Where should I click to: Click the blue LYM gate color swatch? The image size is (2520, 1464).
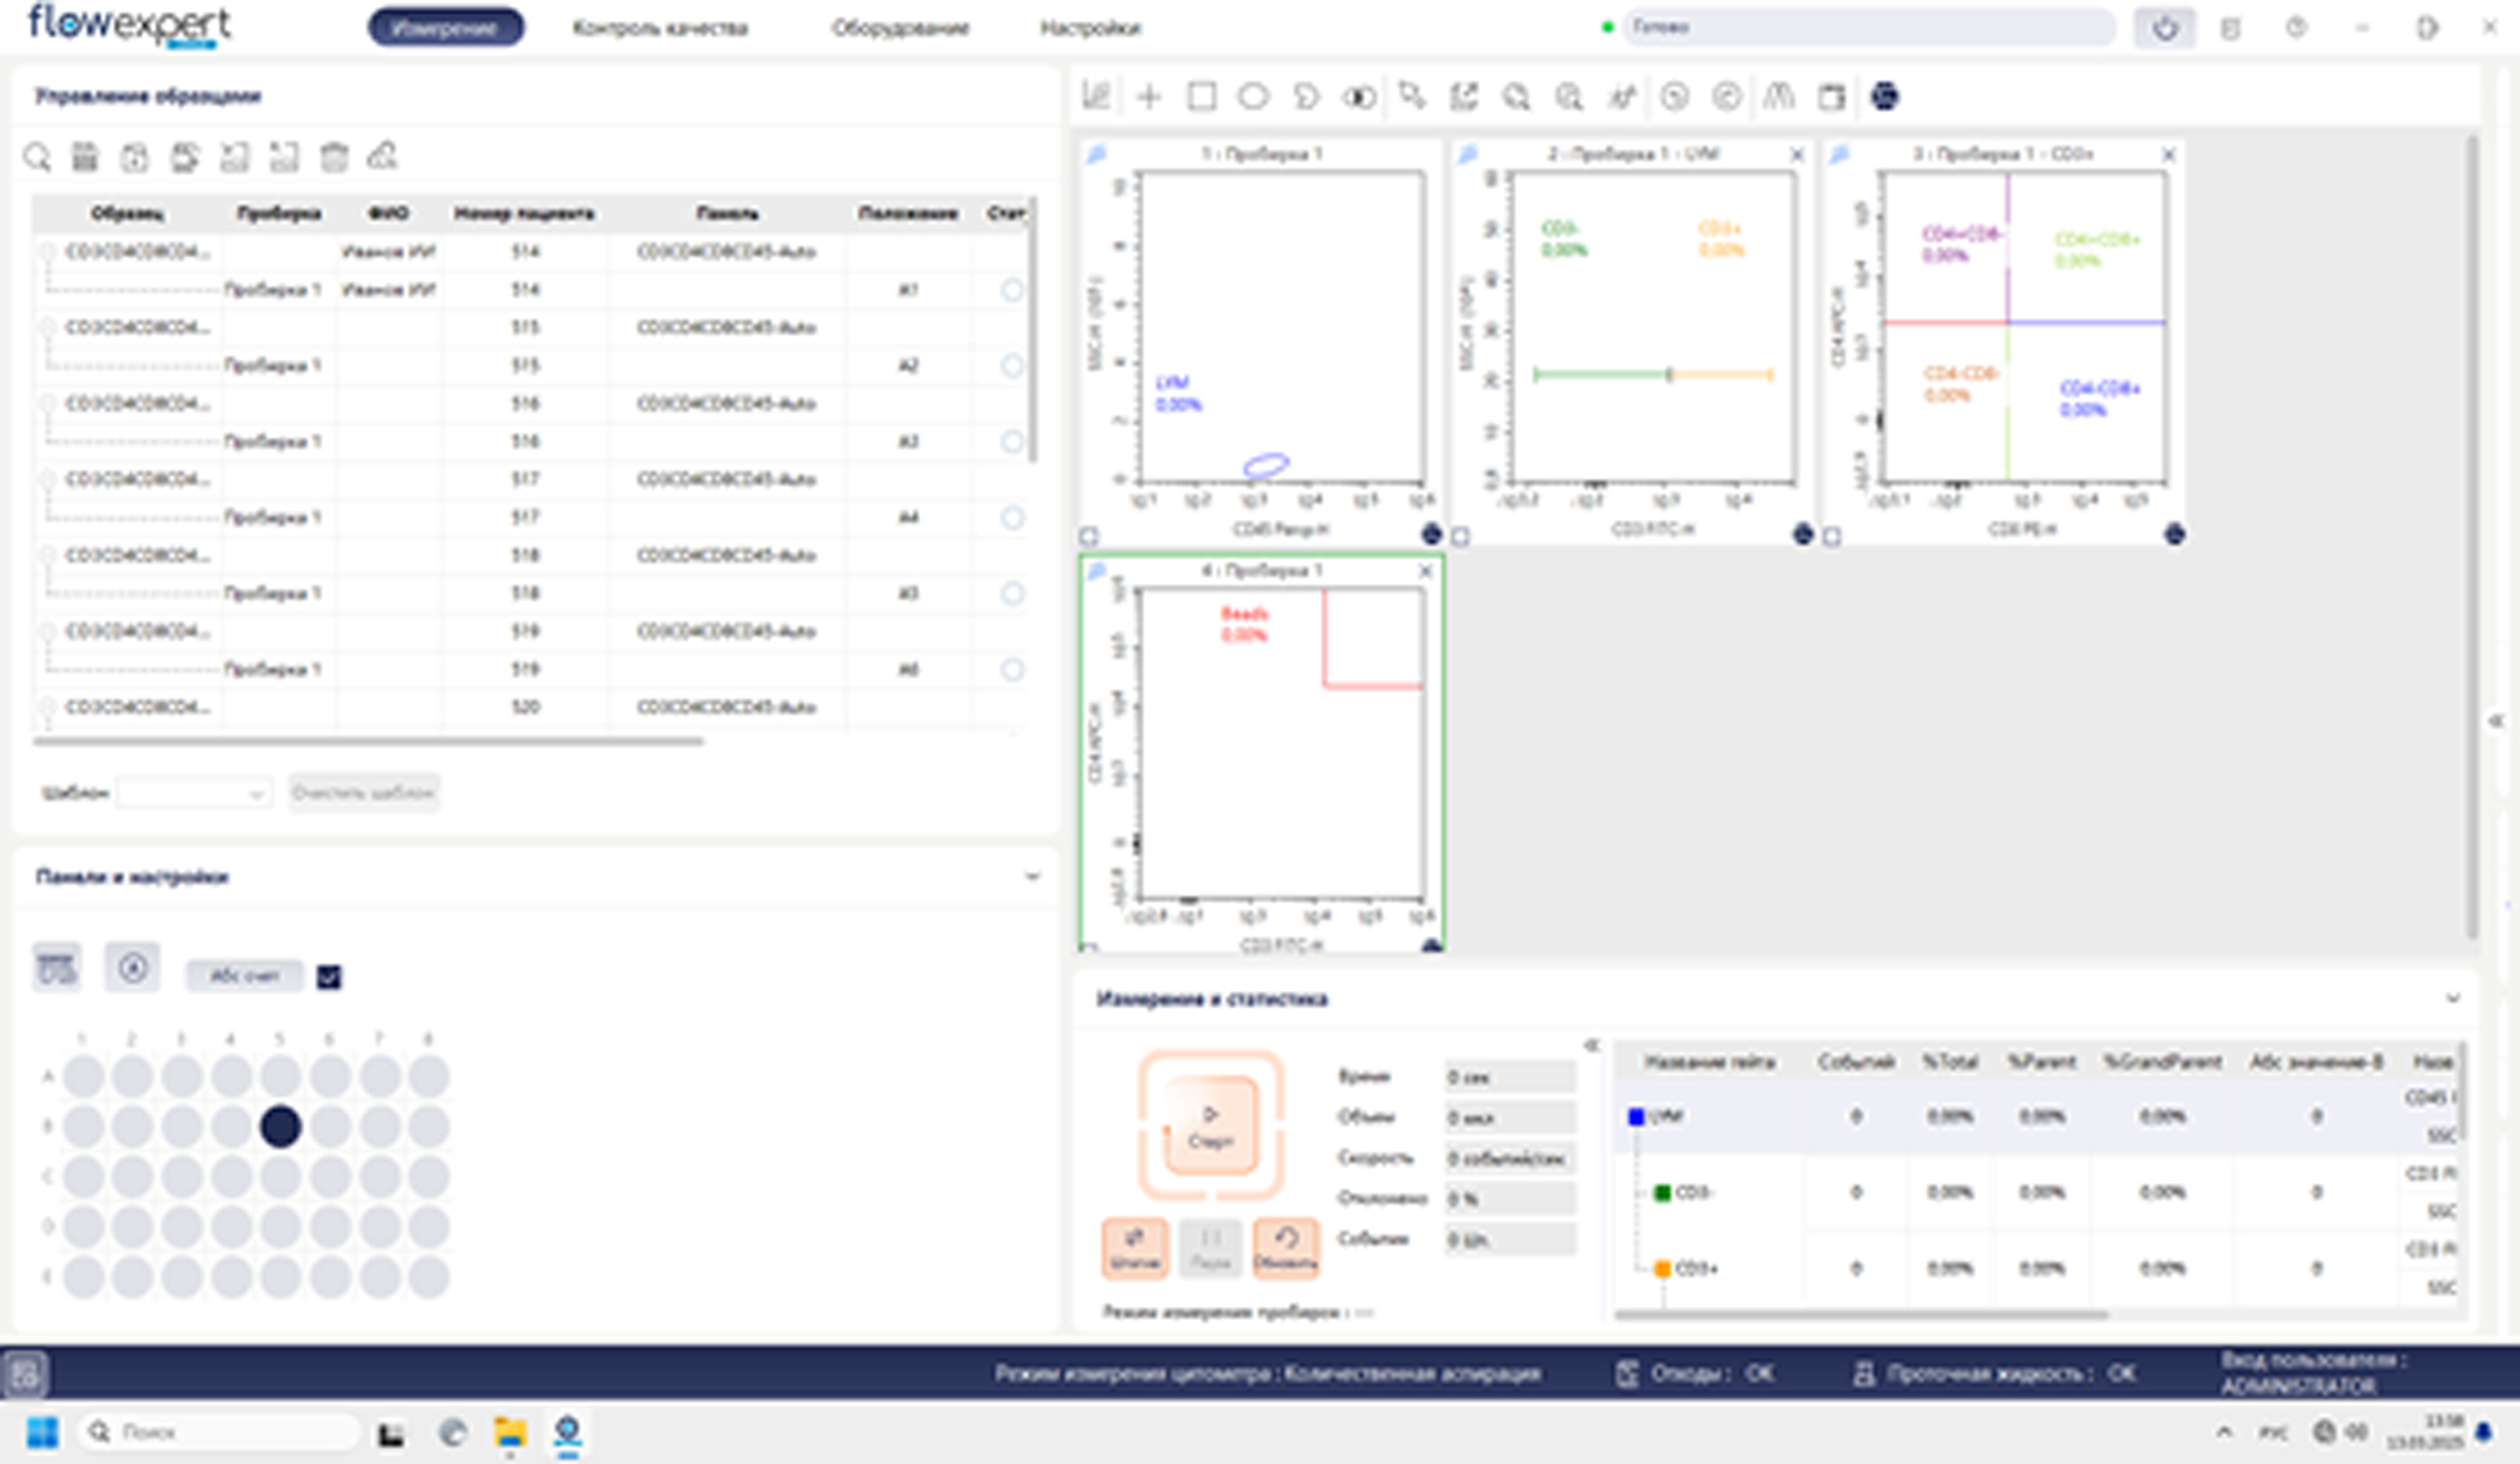[1636, 1116]
